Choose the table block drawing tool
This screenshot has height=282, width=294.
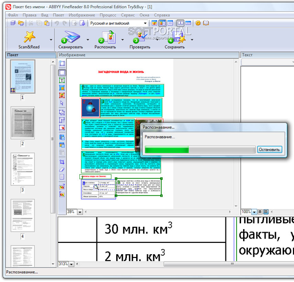point(62,88)
